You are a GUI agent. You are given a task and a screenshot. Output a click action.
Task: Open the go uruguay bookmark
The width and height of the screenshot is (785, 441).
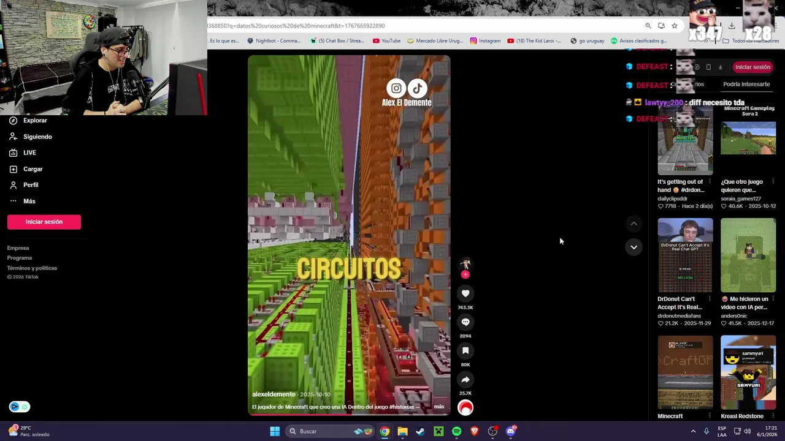(587, 41)
